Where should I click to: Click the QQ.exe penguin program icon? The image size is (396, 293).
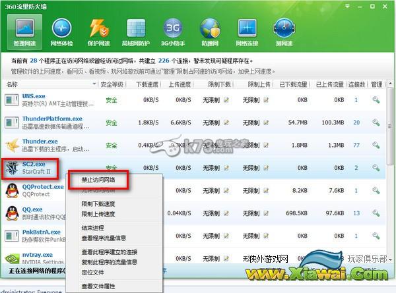[x=12, y=213]
